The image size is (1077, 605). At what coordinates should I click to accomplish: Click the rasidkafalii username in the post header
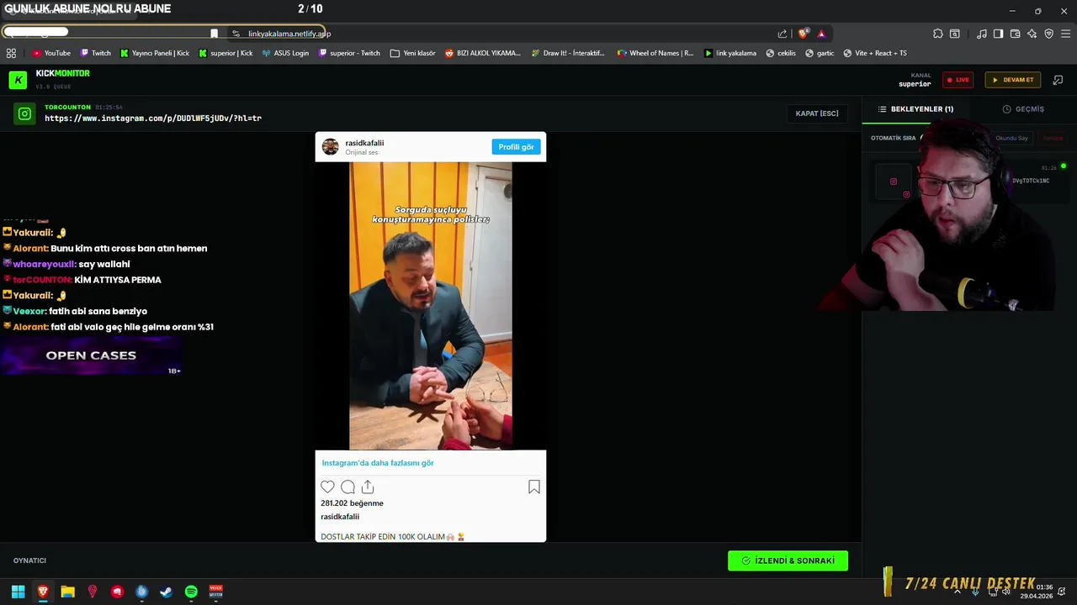[x=364, y=143]
